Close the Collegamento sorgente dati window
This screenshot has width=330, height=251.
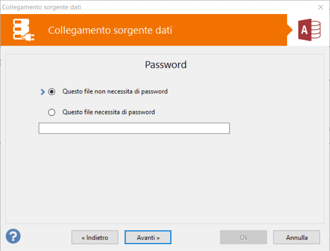point(321,7)
